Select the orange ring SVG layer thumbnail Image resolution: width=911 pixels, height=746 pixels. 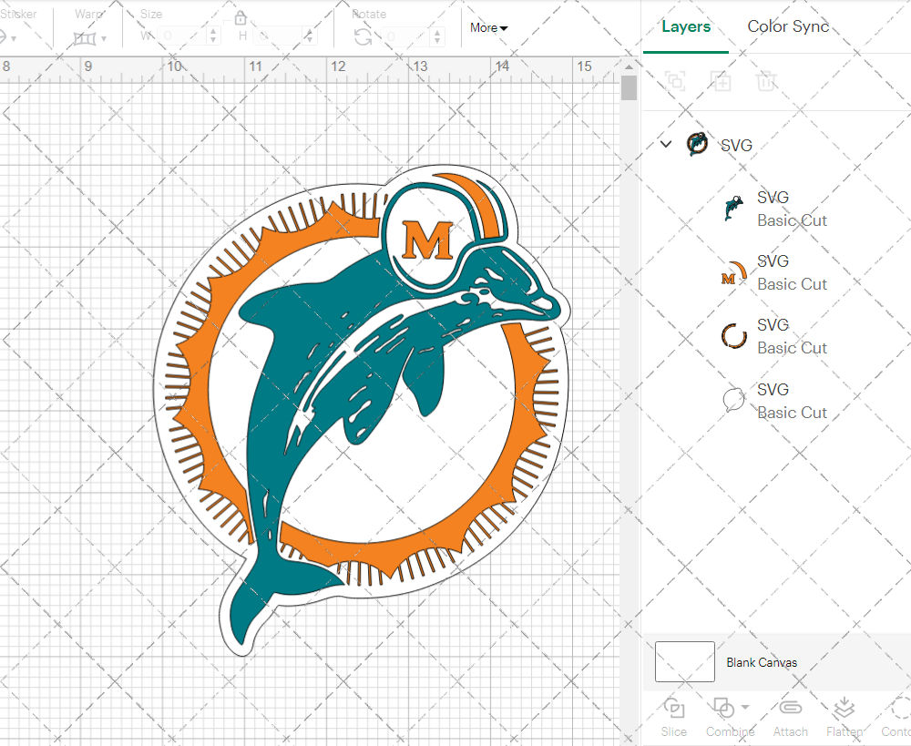[733, 336]
